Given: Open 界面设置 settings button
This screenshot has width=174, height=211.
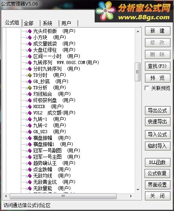Looking at the screenshot, I should click(x=158, y=185).
